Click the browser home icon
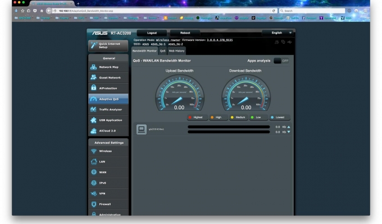Screen dimensions: 382x224 (x=42, y=11)
